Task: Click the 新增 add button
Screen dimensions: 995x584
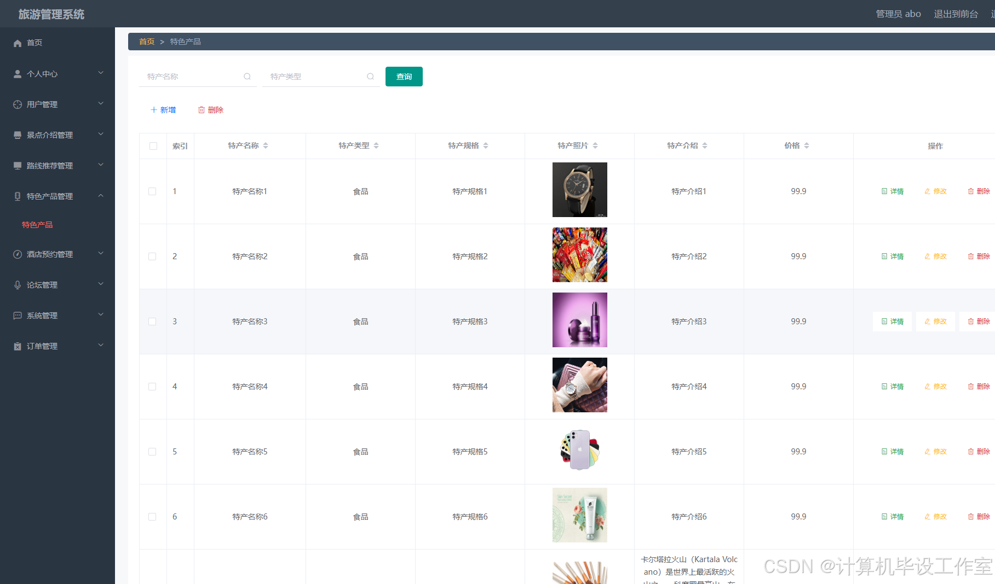Action: (x=163, y=110)
